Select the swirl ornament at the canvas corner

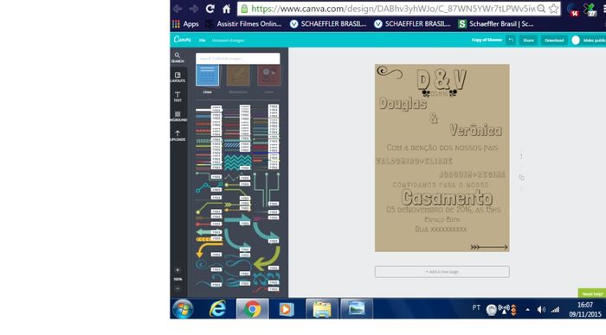click(390, 72)
